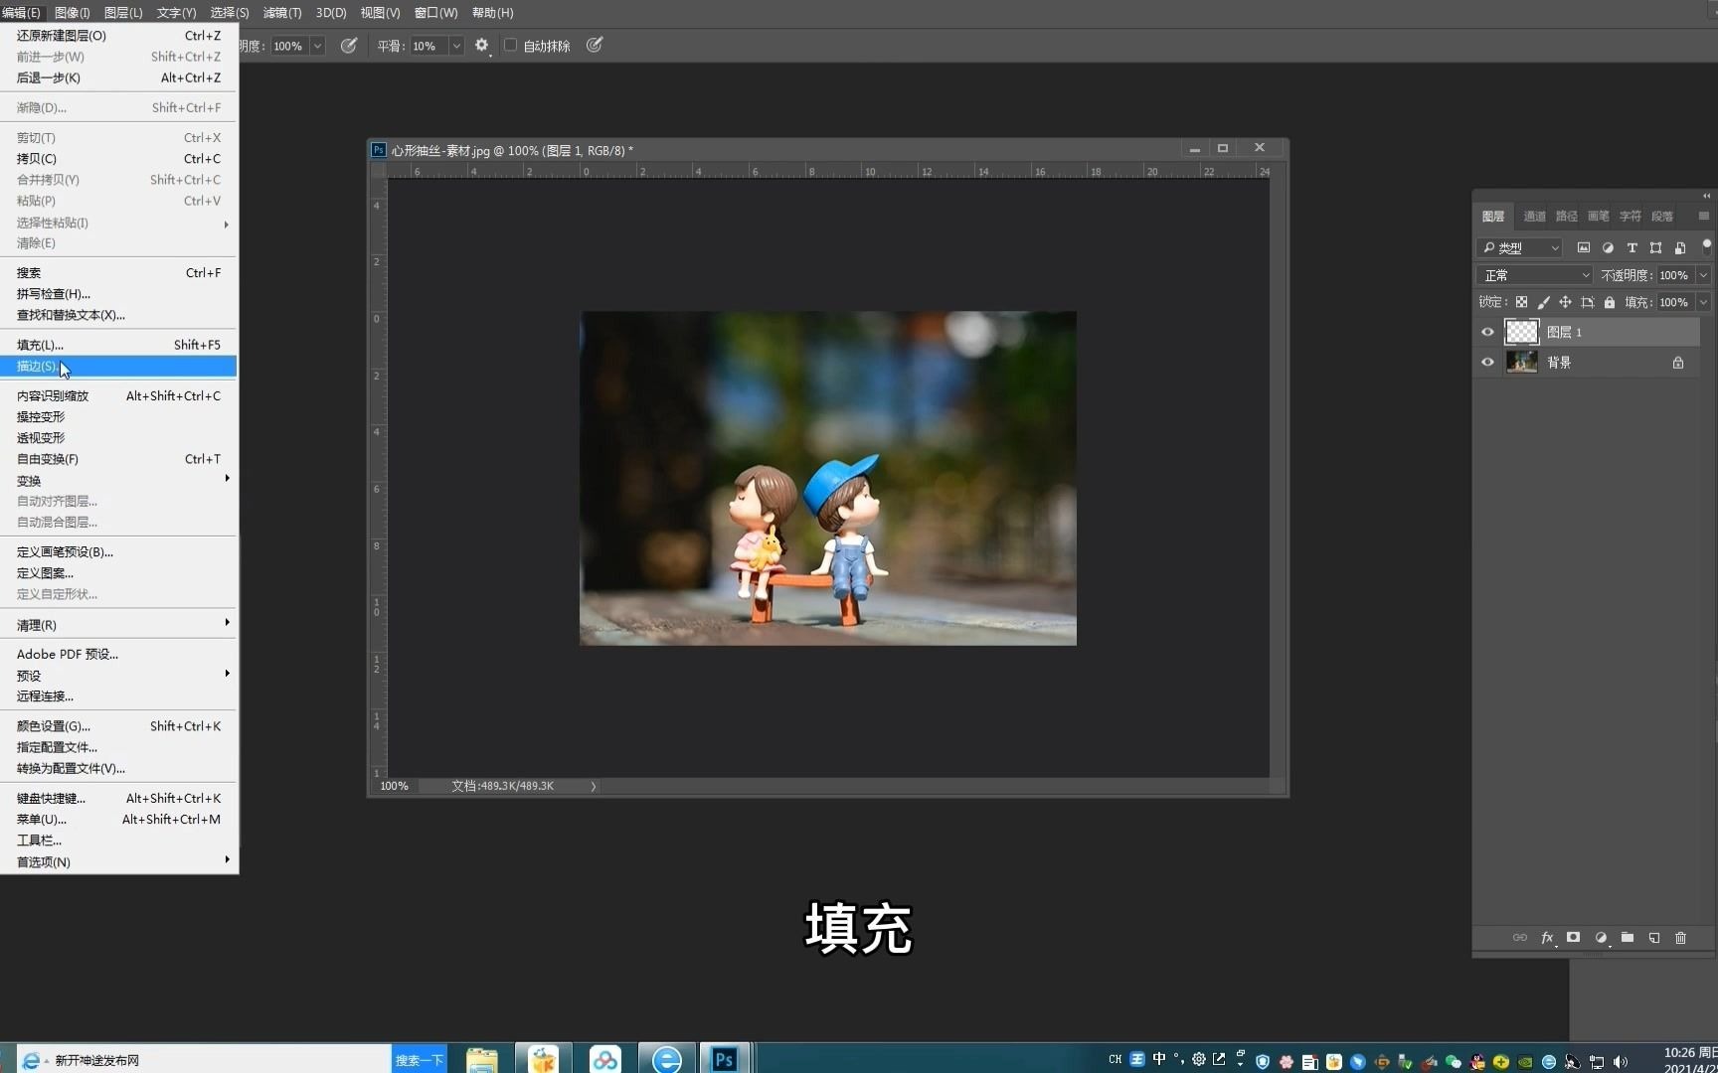Switch to the 路径 tab
The width and height of the screenshot is (1718, 1073).
click(1566, 216)
